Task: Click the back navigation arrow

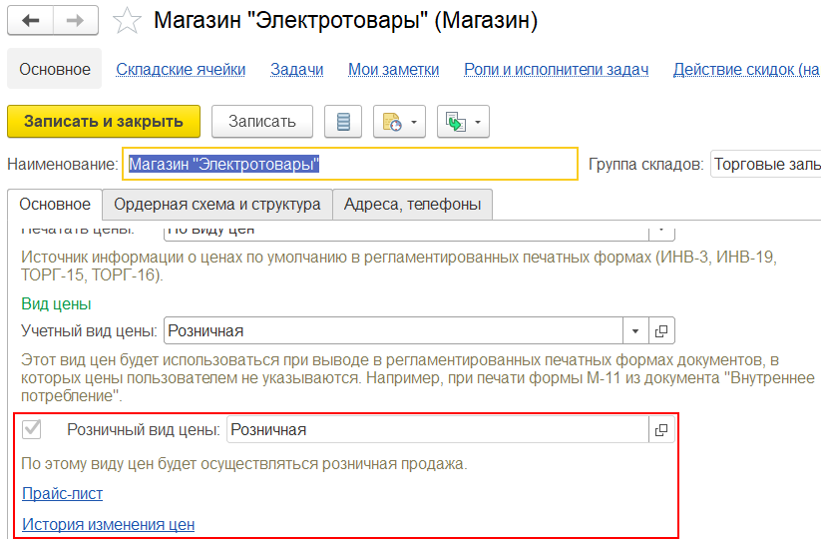Action: 30,21
